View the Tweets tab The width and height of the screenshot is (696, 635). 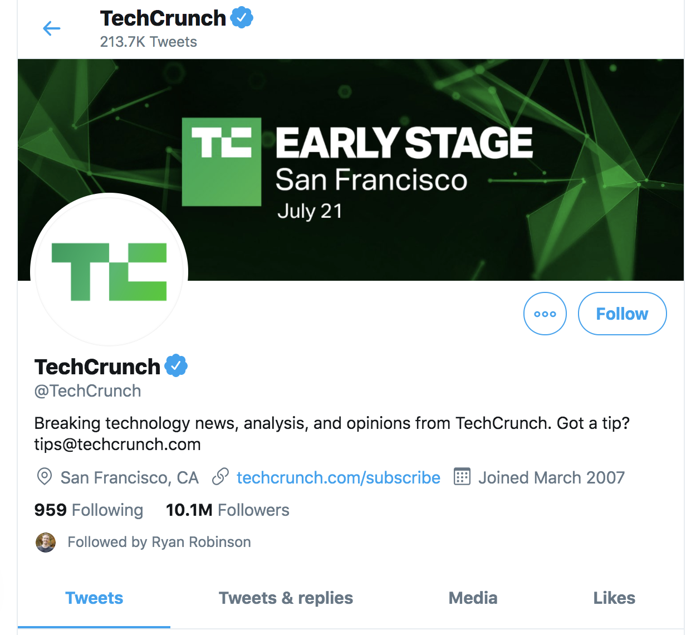[94, 598]
